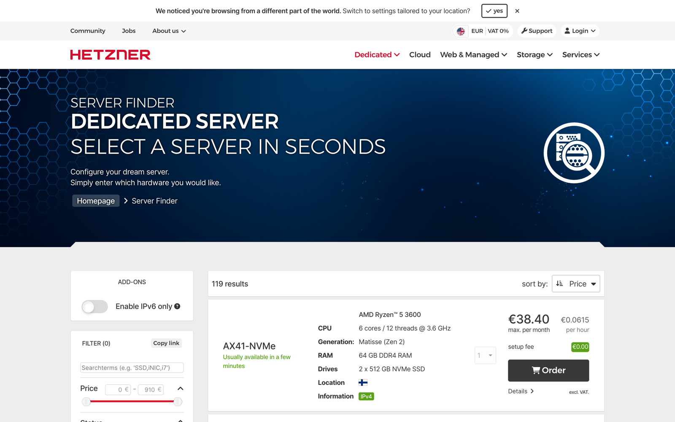This screenshot has width=675, height=422.
Task: Click the Login person icon
Action: pos(567,30)
